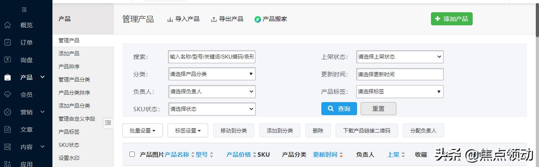
Task: Click the Overview (概览) home icon
Action: tap(8, 25)
